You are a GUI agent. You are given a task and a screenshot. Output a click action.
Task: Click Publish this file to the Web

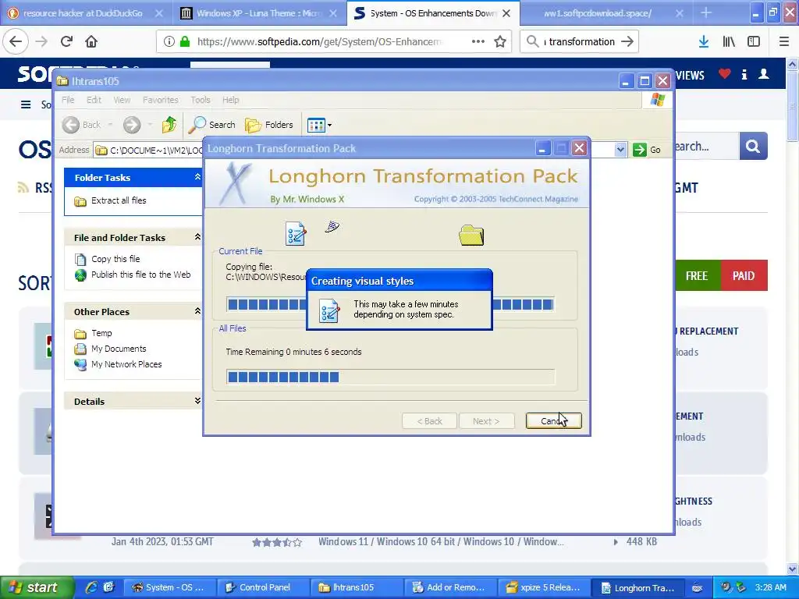click(x=141, y=275)
